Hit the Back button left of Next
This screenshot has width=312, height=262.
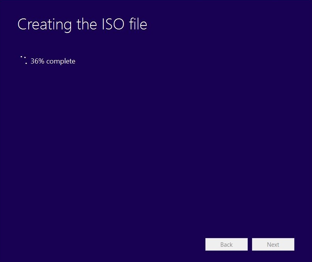(226, 244)
